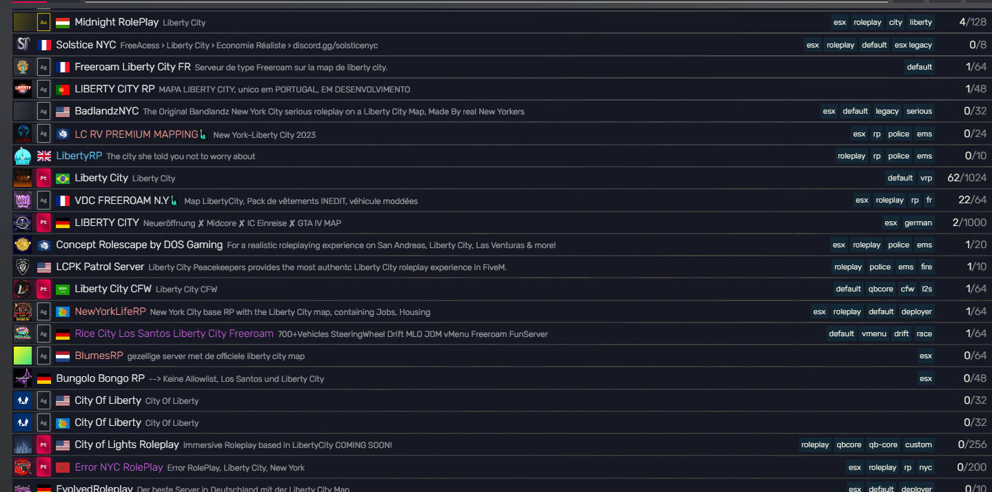Click the Midnight RolePlay server icon
This screenshot has height=492, width=992.
tap(23, 22)
